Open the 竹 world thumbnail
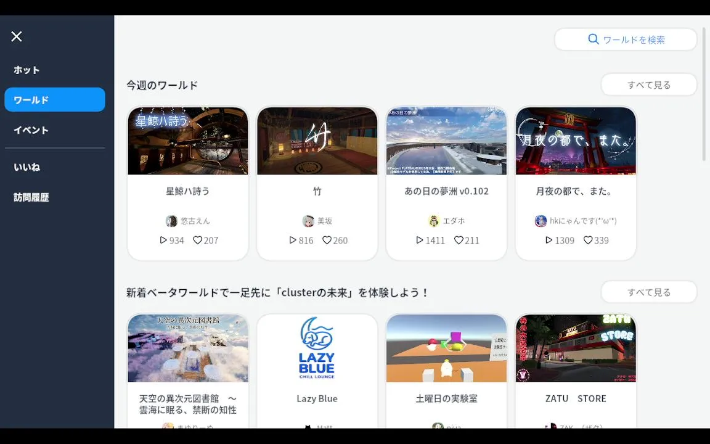Screen dimensions: 710x444 click(x=317, y=141)
